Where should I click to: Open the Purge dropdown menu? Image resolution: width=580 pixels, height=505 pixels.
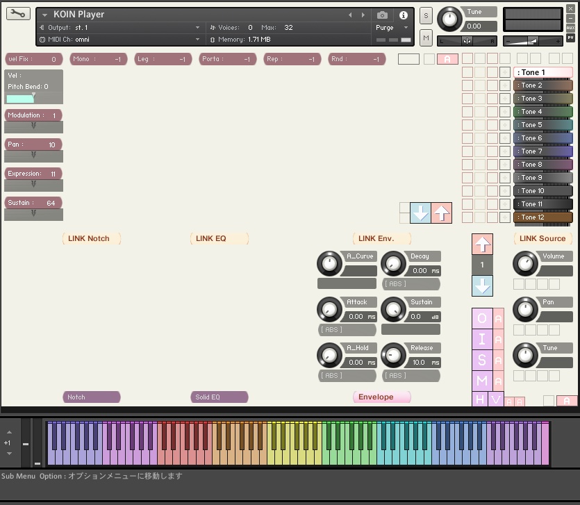coord(389,28)
